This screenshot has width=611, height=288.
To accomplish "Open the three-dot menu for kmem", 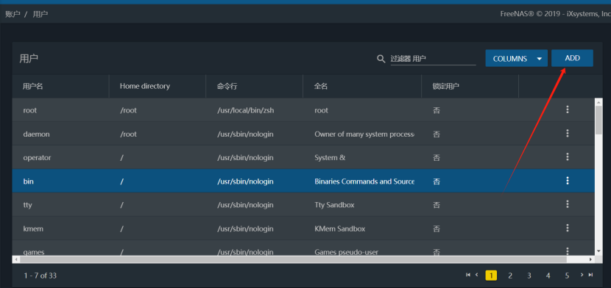I will tap(568, 228).
